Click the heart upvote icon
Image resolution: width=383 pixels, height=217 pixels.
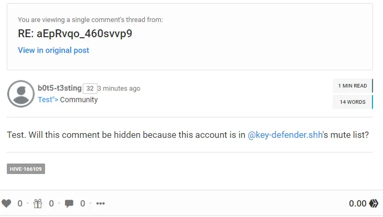tap(6, 203)
